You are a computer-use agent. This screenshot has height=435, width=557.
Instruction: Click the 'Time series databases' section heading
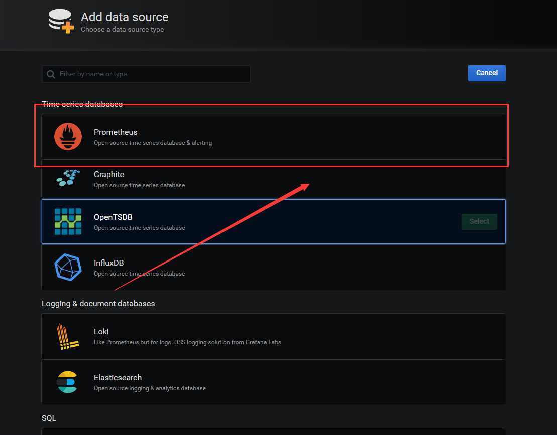coord(82,104)
